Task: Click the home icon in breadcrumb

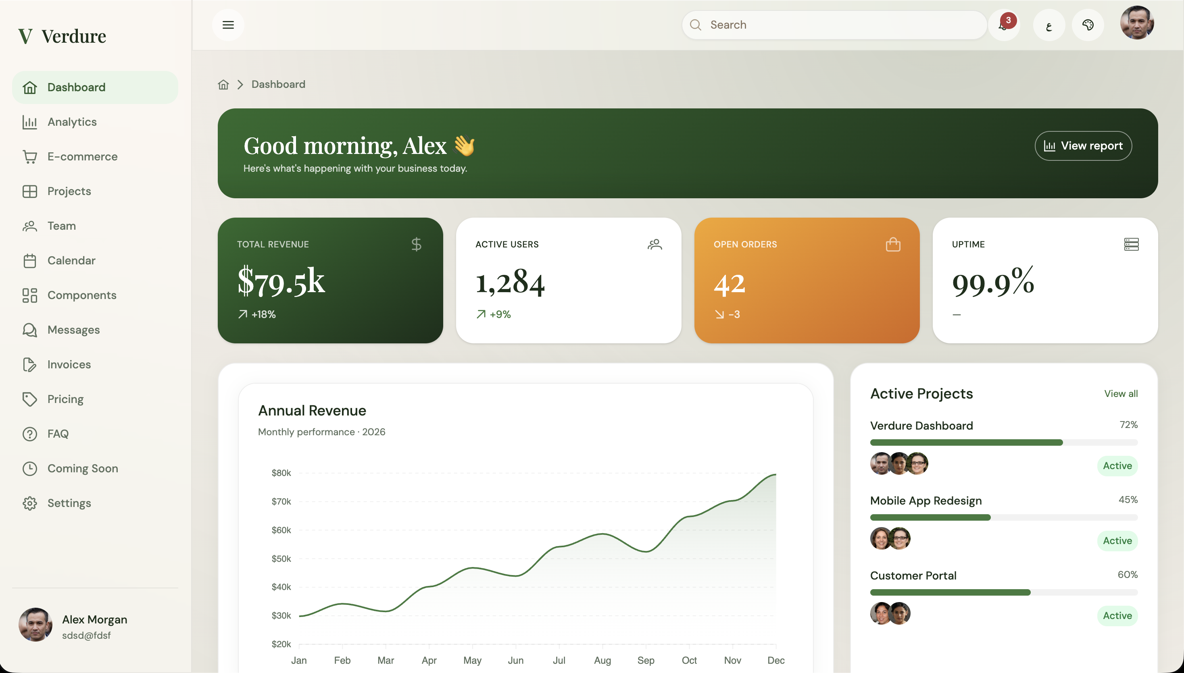Action: point(223,84)
